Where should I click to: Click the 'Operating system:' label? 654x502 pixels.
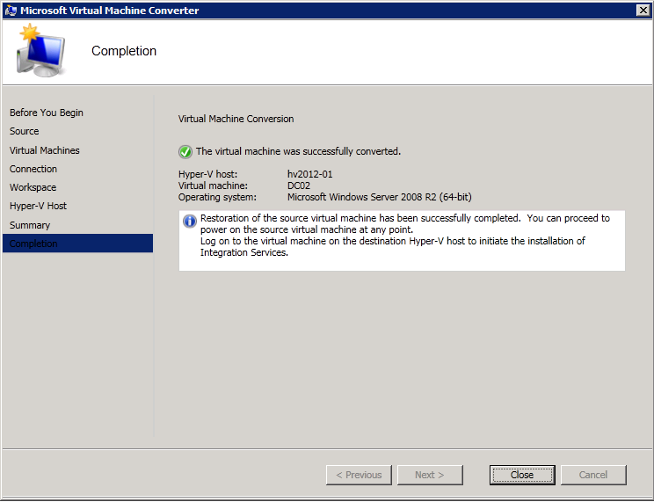217,197
